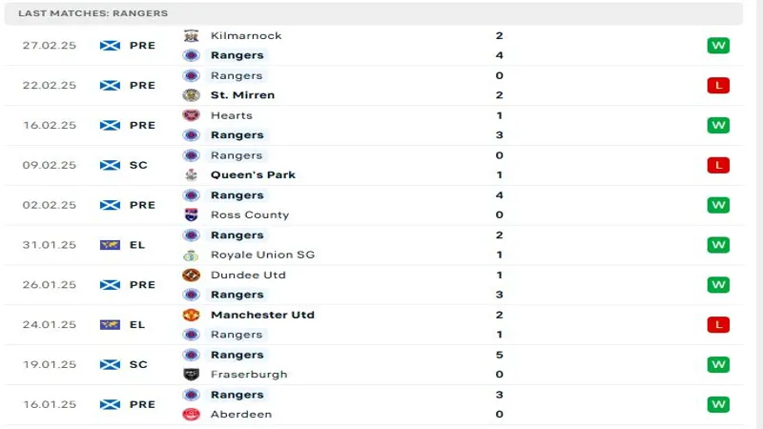This screenshot has height=429, width=763.
Task: Click the green W badge for Kilmarnock match
Action: tap(718, 46)
